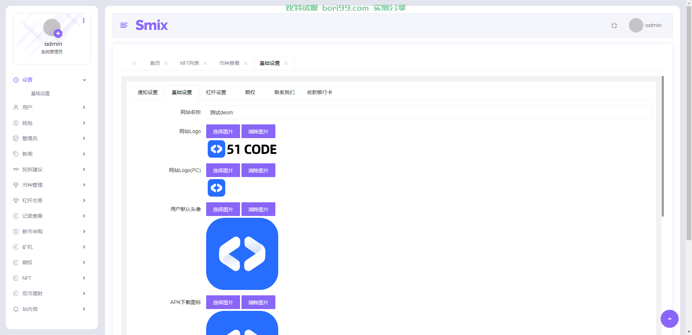Select the 基础设置 settings tab
This screenshot has height=335, width=692.
(x=182, y=92)
